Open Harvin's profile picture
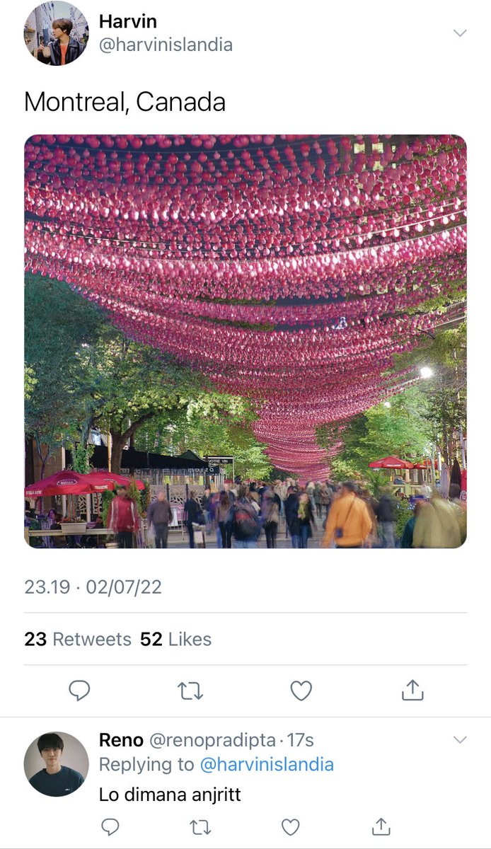Image resolution: width=491 pixels, height=849 pixels. point(57,33)
